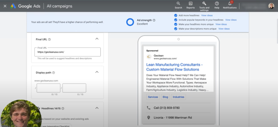Close the editor with the X icon

[x=5, y=6]
